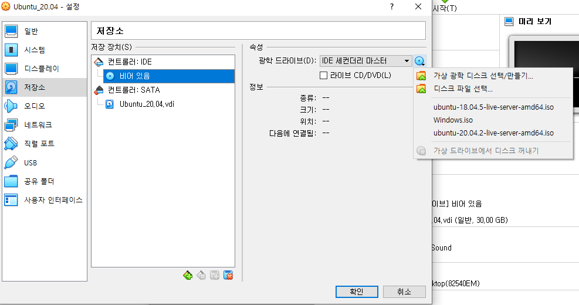Open the 디스플레이 settings category
This screenshot has height=305, width=579.
[45, 69]
